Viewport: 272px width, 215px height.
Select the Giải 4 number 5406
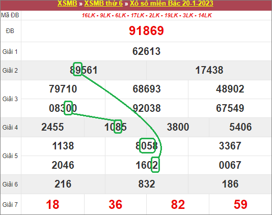[x=240, y=127]
